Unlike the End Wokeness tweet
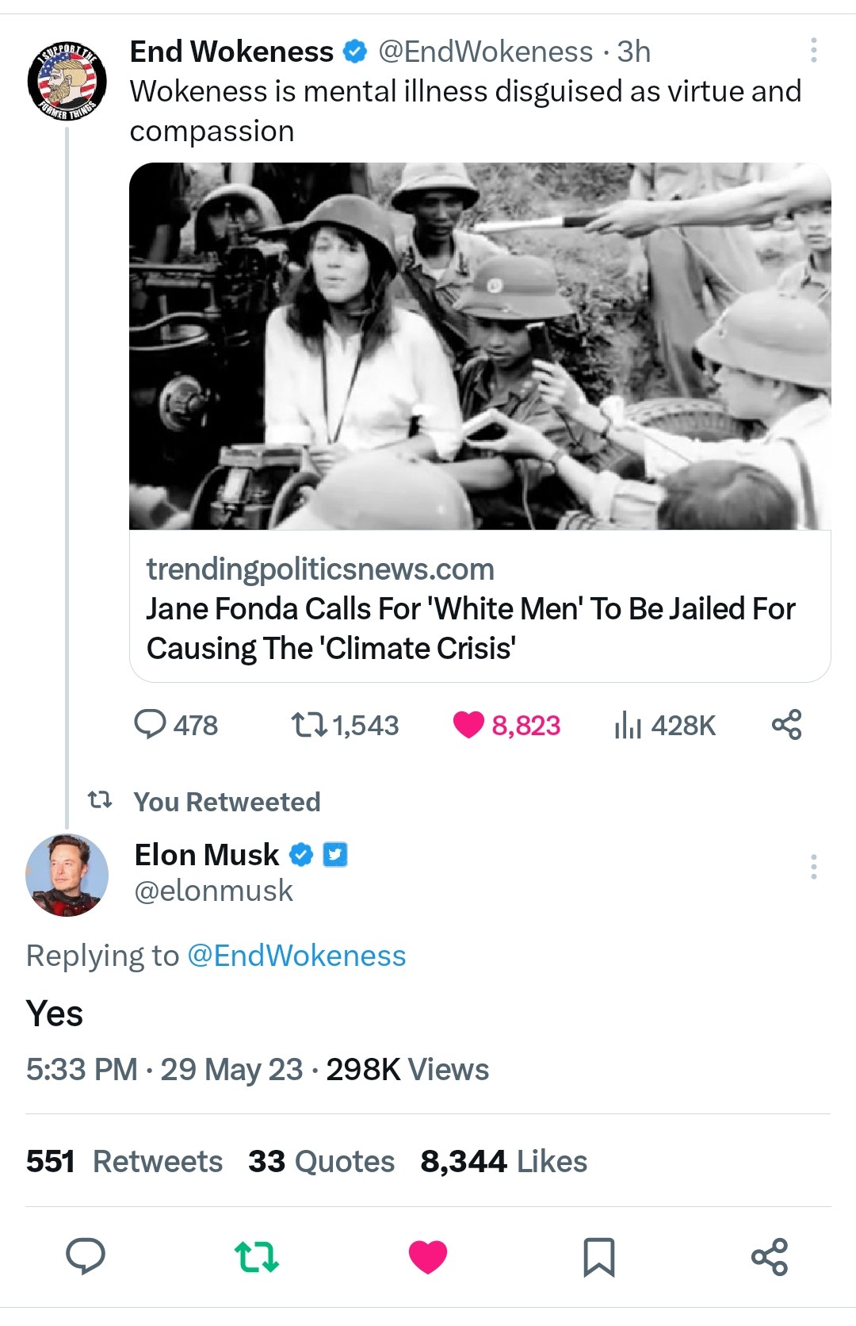The image size is (856, 1326). point(471,725)
